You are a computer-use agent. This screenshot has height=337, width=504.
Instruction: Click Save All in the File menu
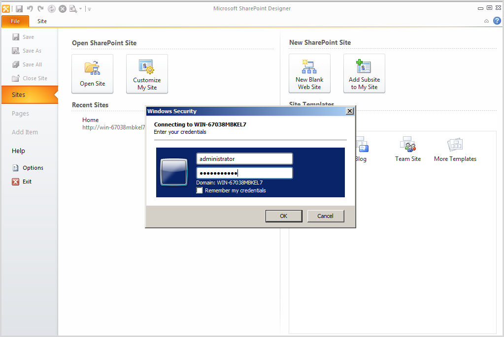tap(32, 64)
